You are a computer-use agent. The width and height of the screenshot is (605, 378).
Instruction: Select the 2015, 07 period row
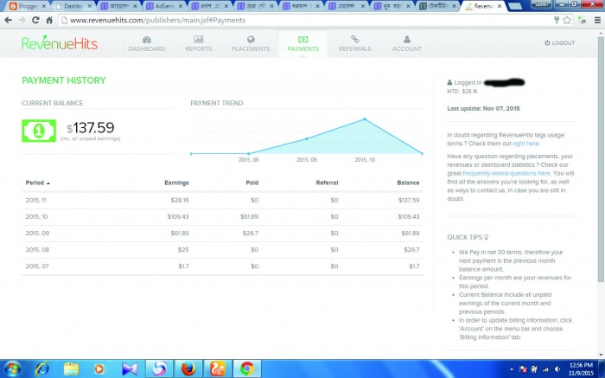point(222,266)
